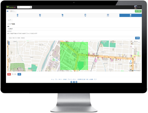Click the キャンセル button
This screenshot has height=113, width=148.
coord(14,74)
